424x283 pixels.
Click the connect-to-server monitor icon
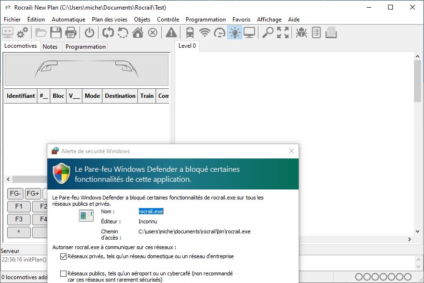(x=8, y=32)
